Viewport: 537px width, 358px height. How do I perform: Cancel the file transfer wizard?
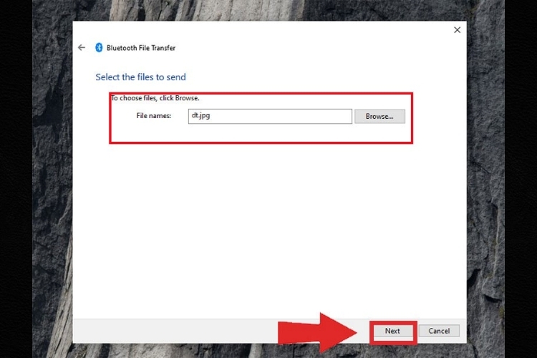(x=439, y=331)
